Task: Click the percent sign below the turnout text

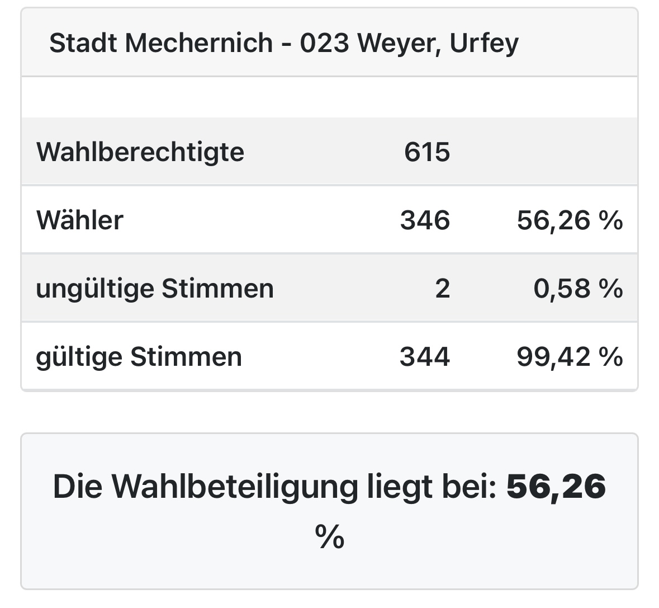Action: tap(329, 537)
